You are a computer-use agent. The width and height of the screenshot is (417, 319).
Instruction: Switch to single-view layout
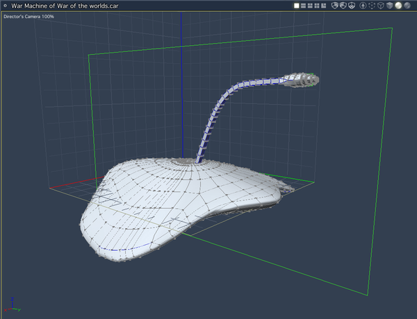(296, 6)
